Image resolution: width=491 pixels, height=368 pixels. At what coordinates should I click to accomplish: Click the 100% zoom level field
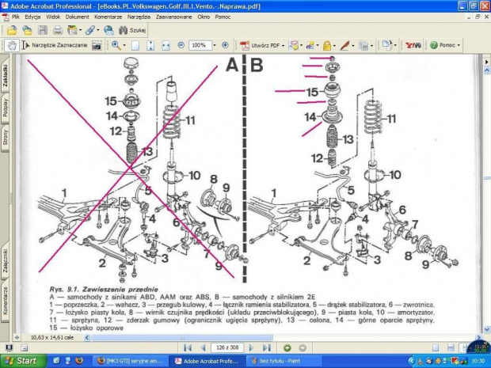[x=200, y=45]
